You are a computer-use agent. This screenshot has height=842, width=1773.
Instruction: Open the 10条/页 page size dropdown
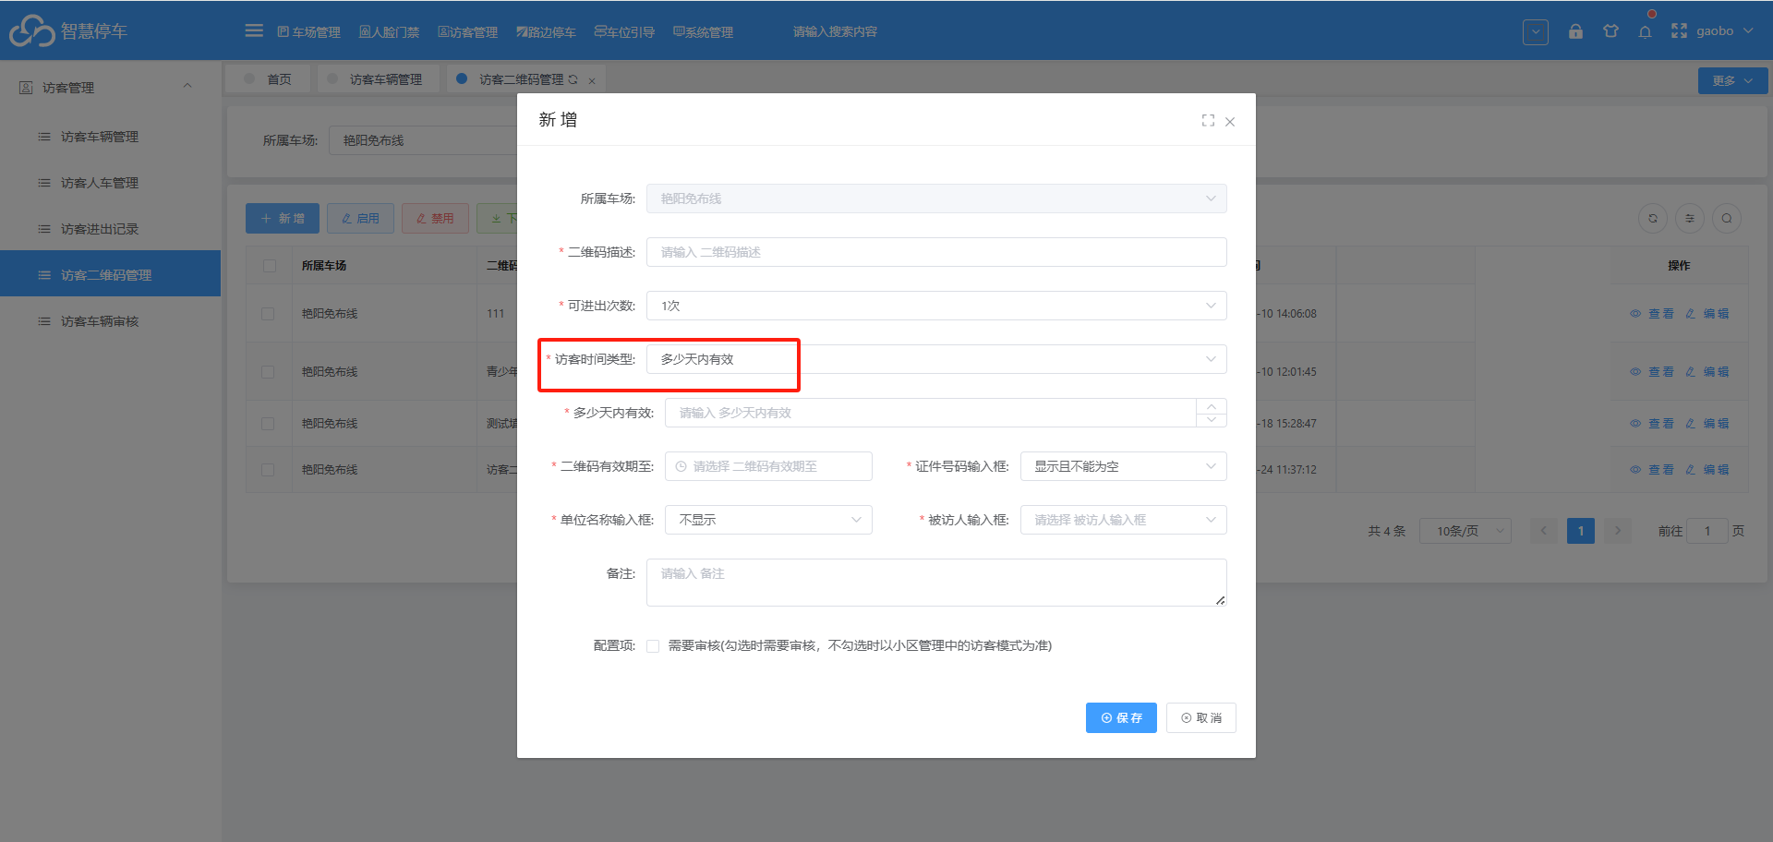tap(1465, 531)
